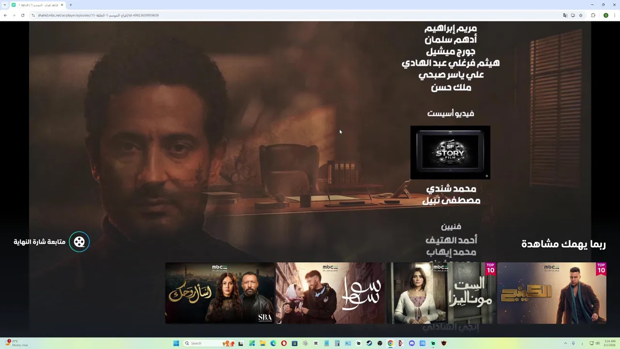Image resolution: width=620 pixels, height=349 pixels.
Task: Open the network tray icon
Action: 591,343
